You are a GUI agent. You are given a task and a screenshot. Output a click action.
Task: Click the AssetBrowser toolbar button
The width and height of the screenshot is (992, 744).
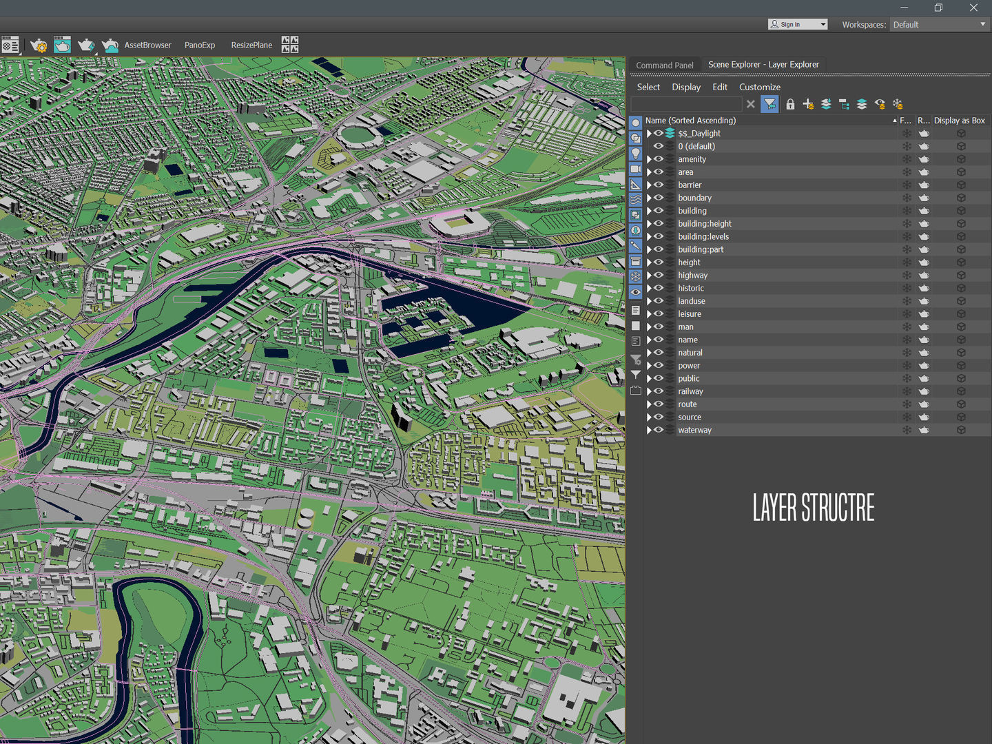pos(147,45)
